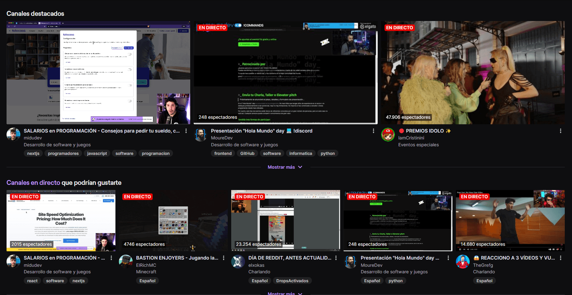The width and height of the screenshot is (572, 295).
Task: Open options menu for featured SALARIOS stream
Action: [186, 131]
